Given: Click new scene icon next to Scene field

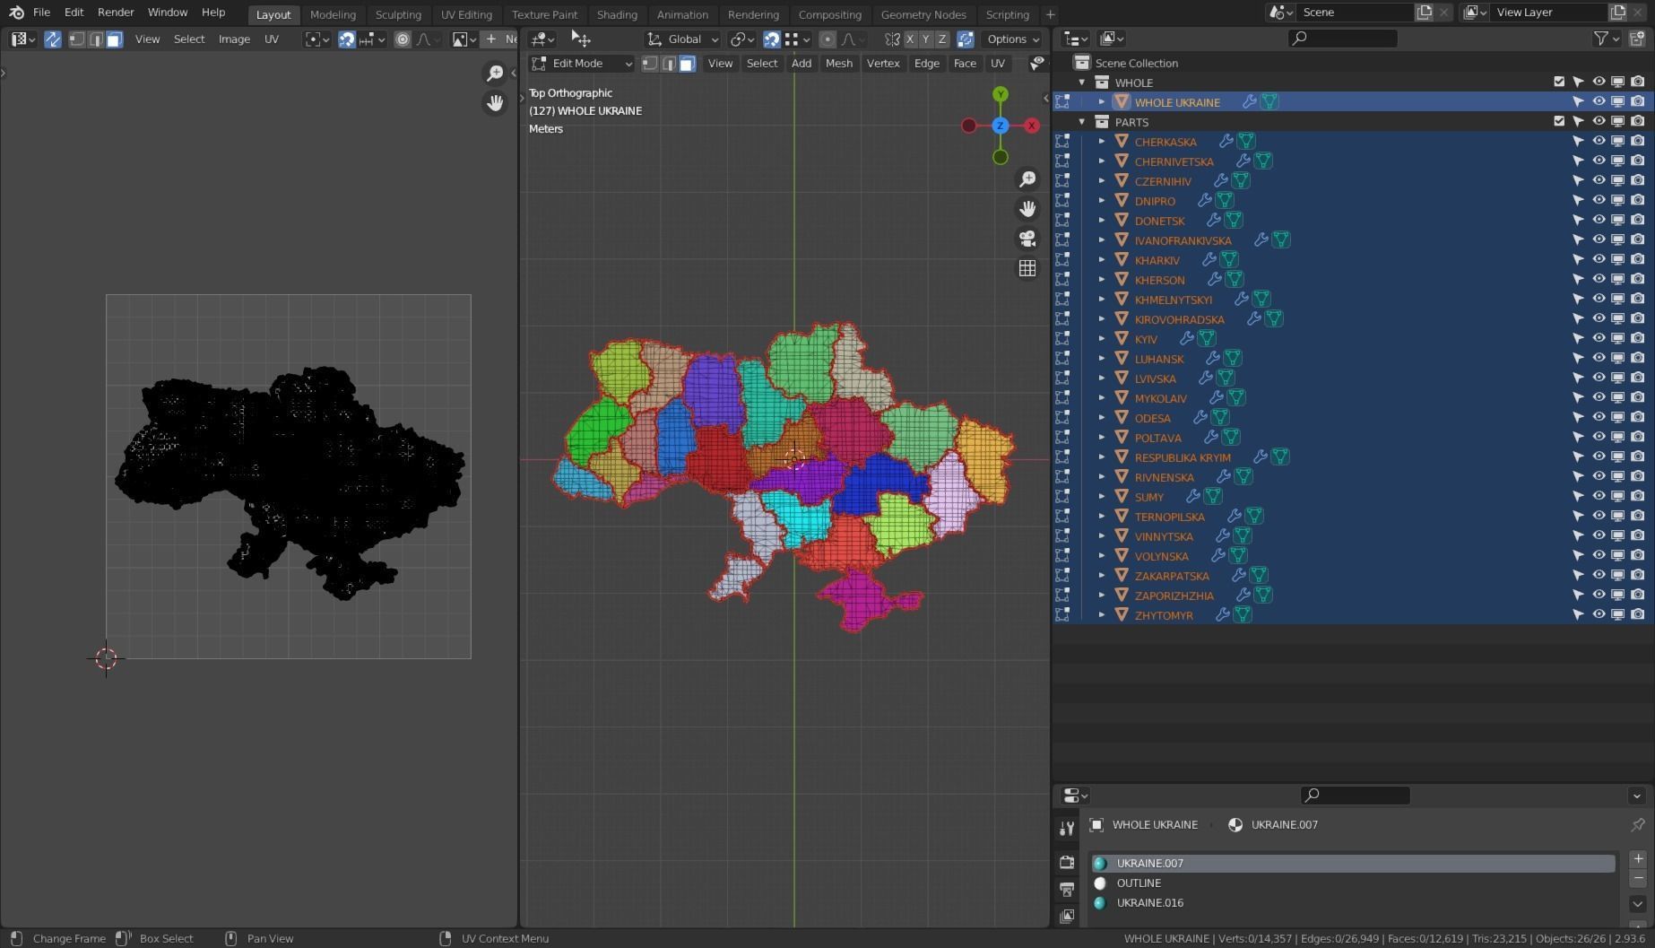Looking at the screenshot, I should pos(1424,13).
